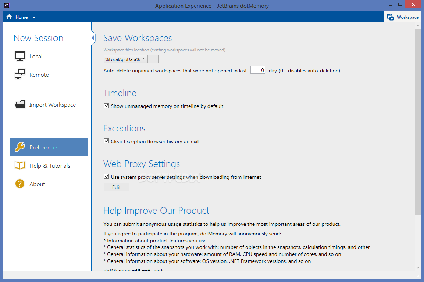Toggle Show unmanaged memory on timeline checkbox
The height and width of the screenshot is (282, 424).
coord(107,106)
